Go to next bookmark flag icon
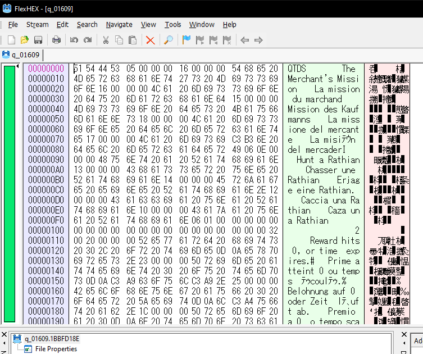 tap(199, 40)
